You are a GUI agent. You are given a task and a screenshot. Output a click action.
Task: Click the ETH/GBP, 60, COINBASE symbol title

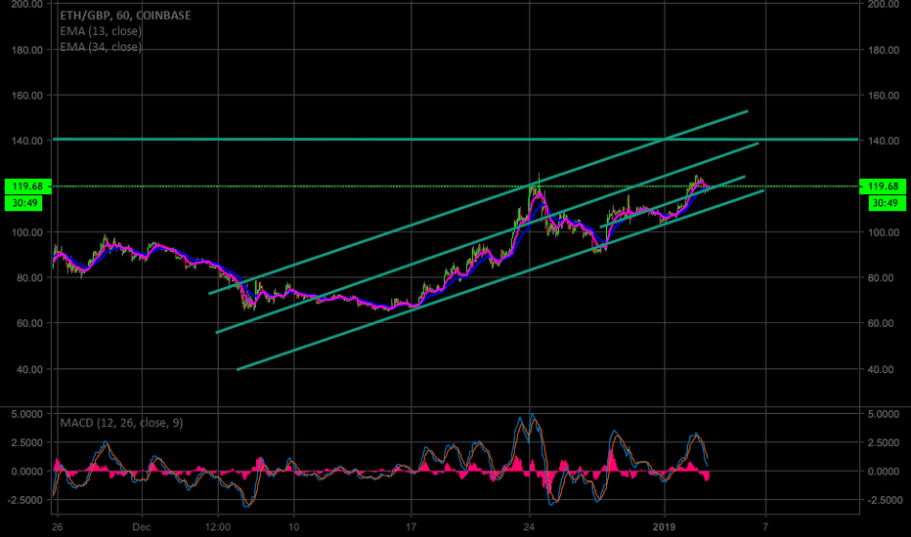(125, 15)
